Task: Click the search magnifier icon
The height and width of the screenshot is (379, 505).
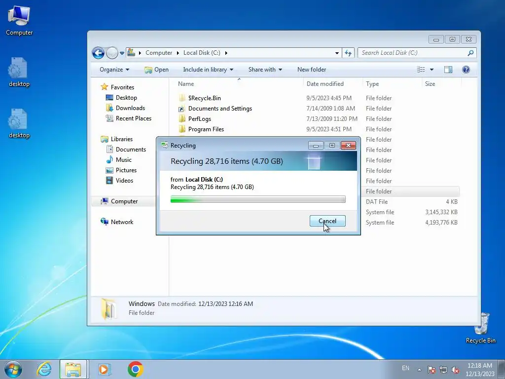Action: coord(470,53)
